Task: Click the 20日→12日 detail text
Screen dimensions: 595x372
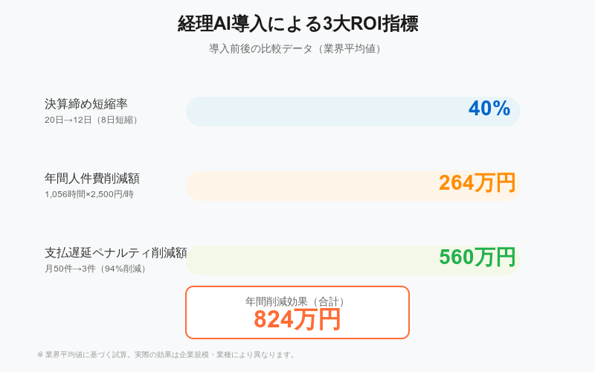Action: click(68, 120)
